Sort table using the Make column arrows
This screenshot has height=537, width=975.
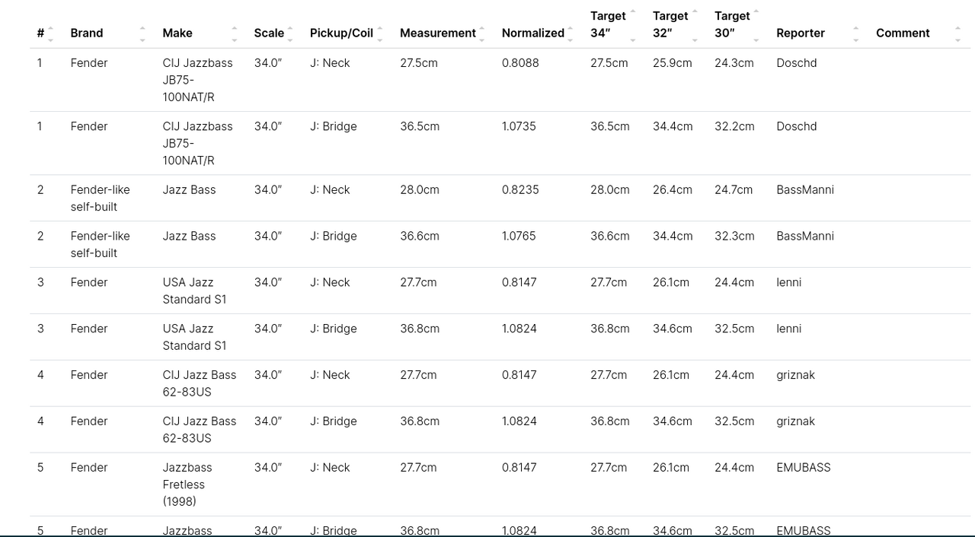[235, 33]
